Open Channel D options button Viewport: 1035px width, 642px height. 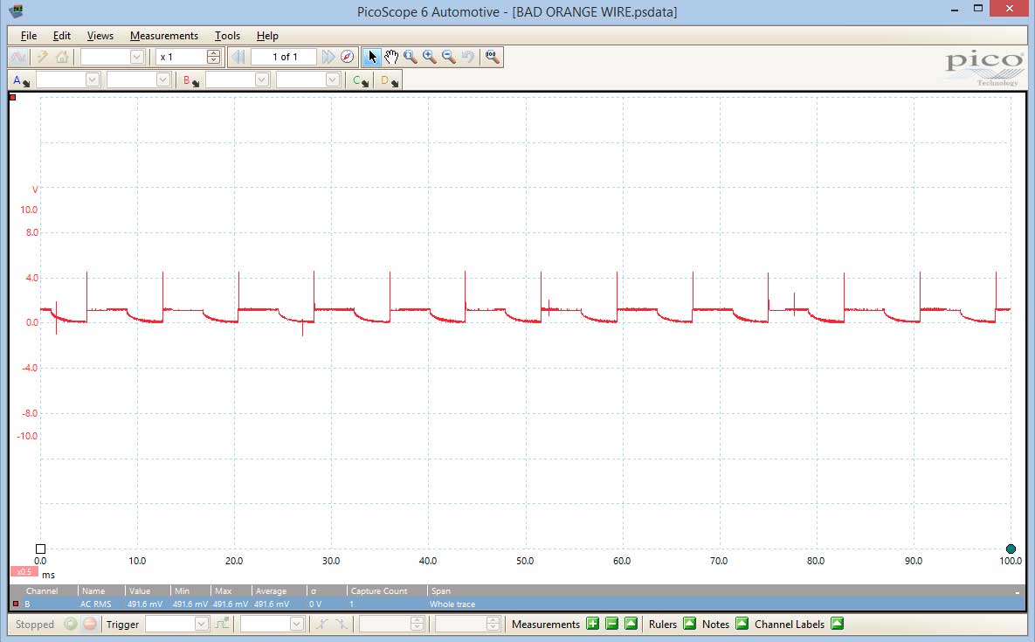tap(390, 80)
